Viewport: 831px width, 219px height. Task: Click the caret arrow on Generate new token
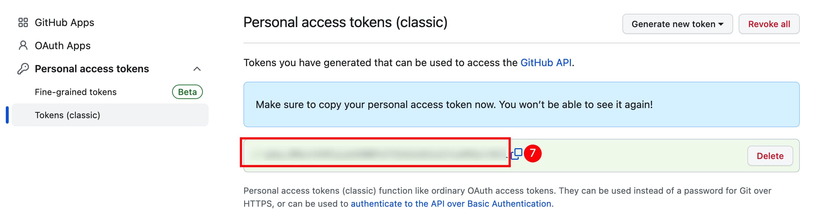(x=721, y=24)
